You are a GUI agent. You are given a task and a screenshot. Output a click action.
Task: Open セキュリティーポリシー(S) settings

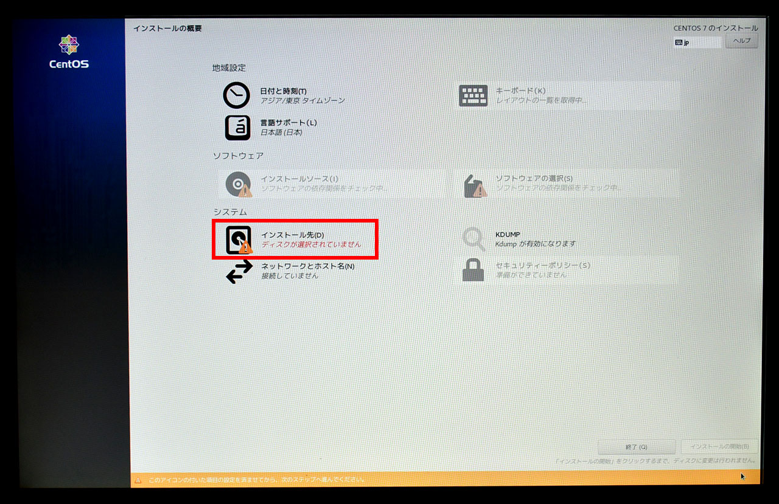543,266
